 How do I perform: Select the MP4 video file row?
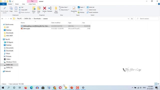(x=55, y=26)
